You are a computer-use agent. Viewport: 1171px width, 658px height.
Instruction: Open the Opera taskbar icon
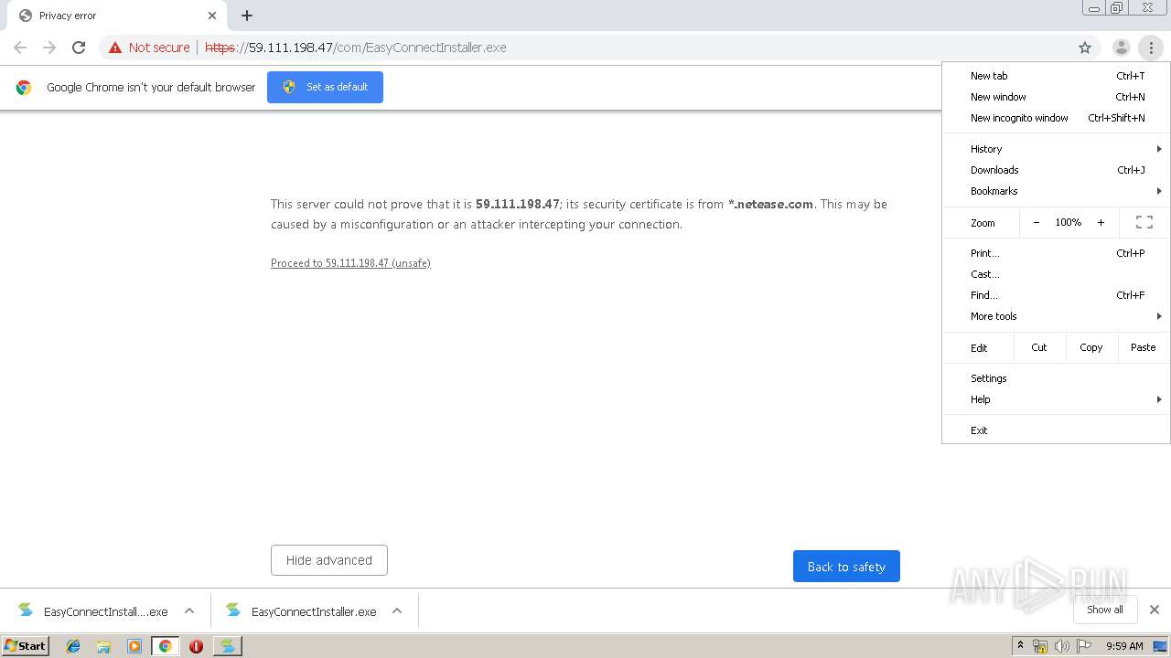click(x=196, y=646)
